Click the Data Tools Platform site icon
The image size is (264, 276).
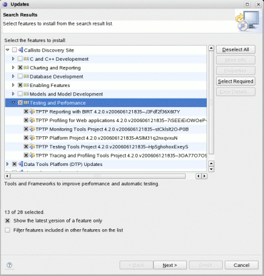coord(21,164)
